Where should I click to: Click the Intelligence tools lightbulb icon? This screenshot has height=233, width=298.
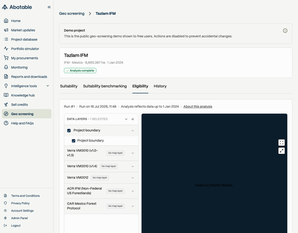point(6,86)
